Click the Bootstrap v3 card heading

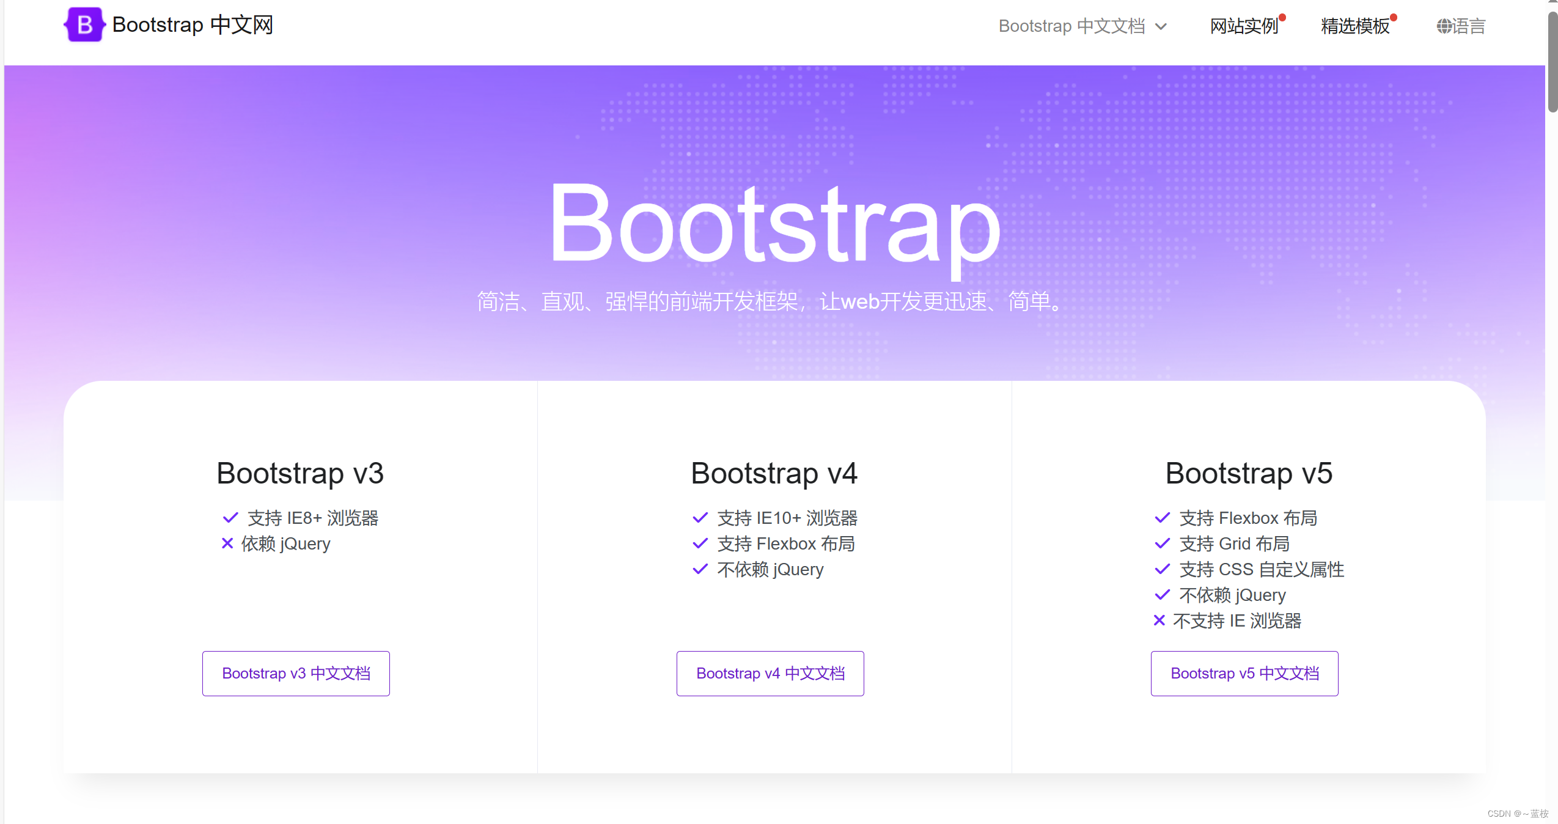tap(300, 473)
